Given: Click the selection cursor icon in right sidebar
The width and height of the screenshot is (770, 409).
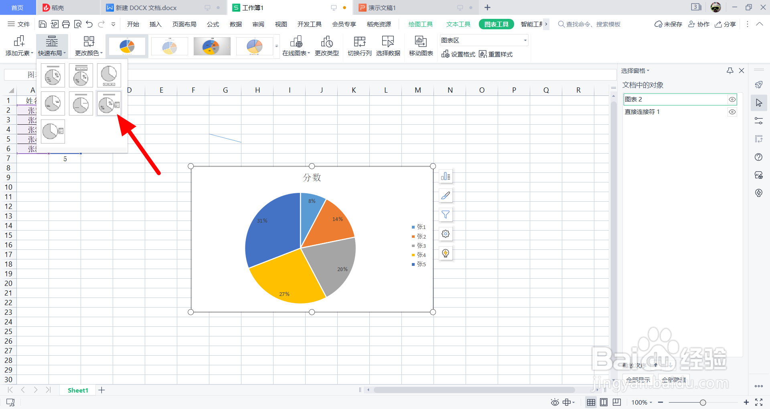Looking at the screenshot, I should (759, 103).
